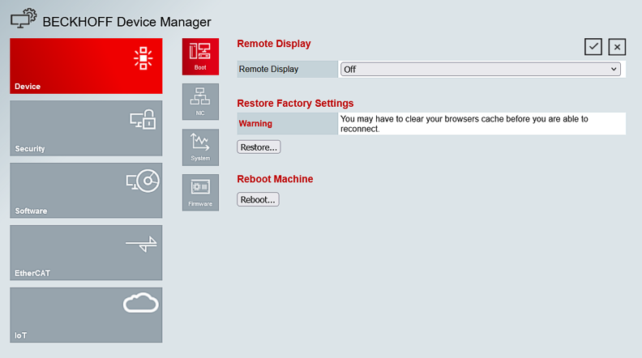Click the Device Manager logo icon
This screenshot has height=358, width=642.
[x=24, y=19]
